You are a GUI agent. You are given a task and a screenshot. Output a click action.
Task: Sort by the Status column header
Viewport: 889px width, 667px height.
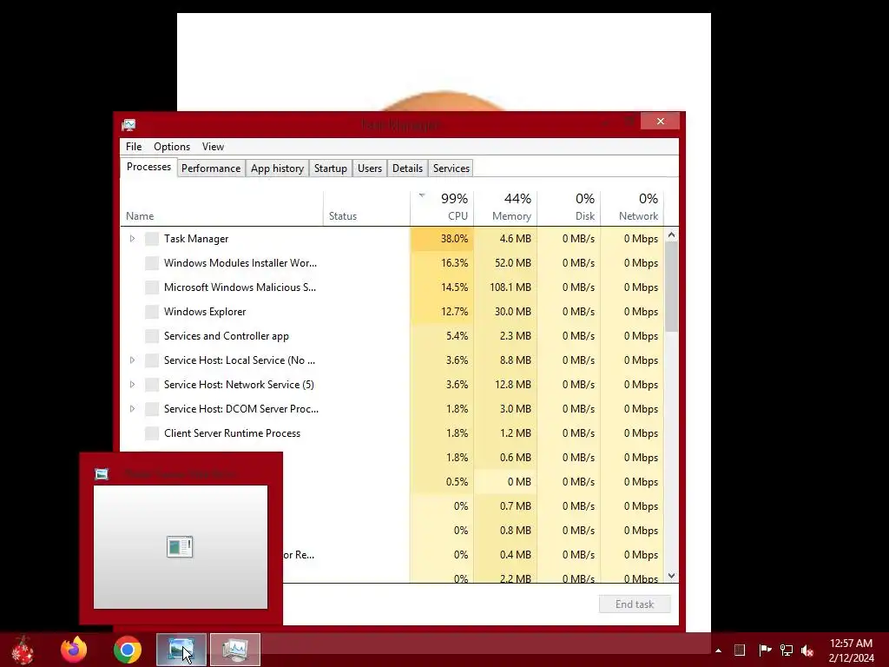pyautogui.click(x=367, y=208)
